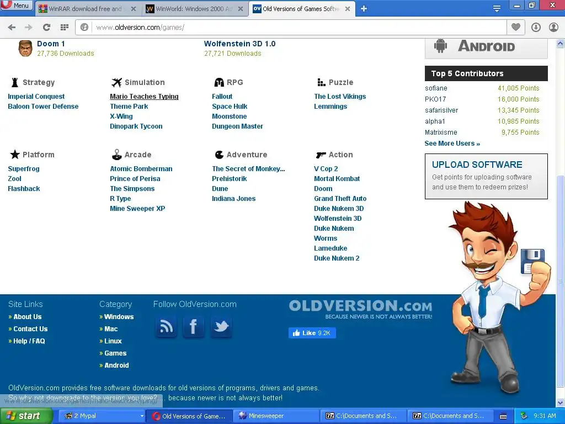565x424 pixels.
Task: Click the Platform star icon
Action: (15, 155)
